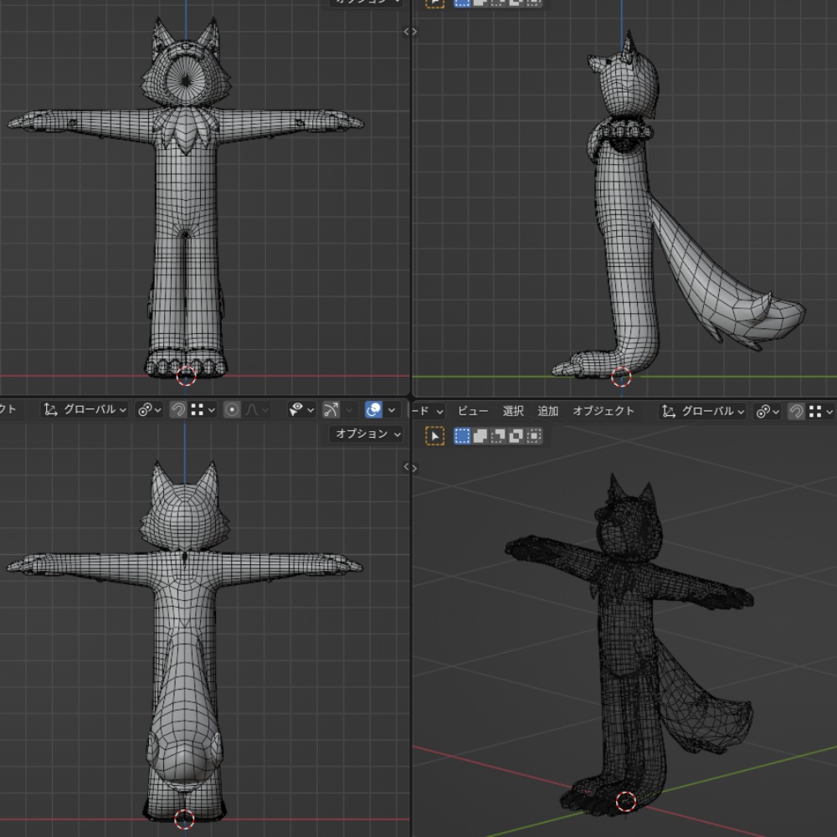837x837 pixels.
Task: Open グローバル orientation dropdown in back-view header
Action: (x=85, y=410)
